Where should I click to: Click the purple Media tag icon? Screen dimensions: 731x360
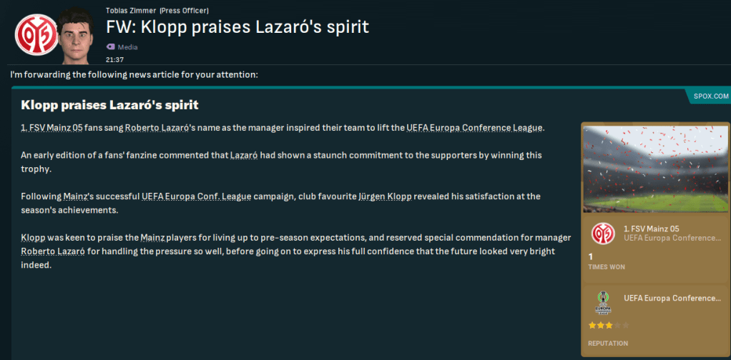click(x=110, y=46)
